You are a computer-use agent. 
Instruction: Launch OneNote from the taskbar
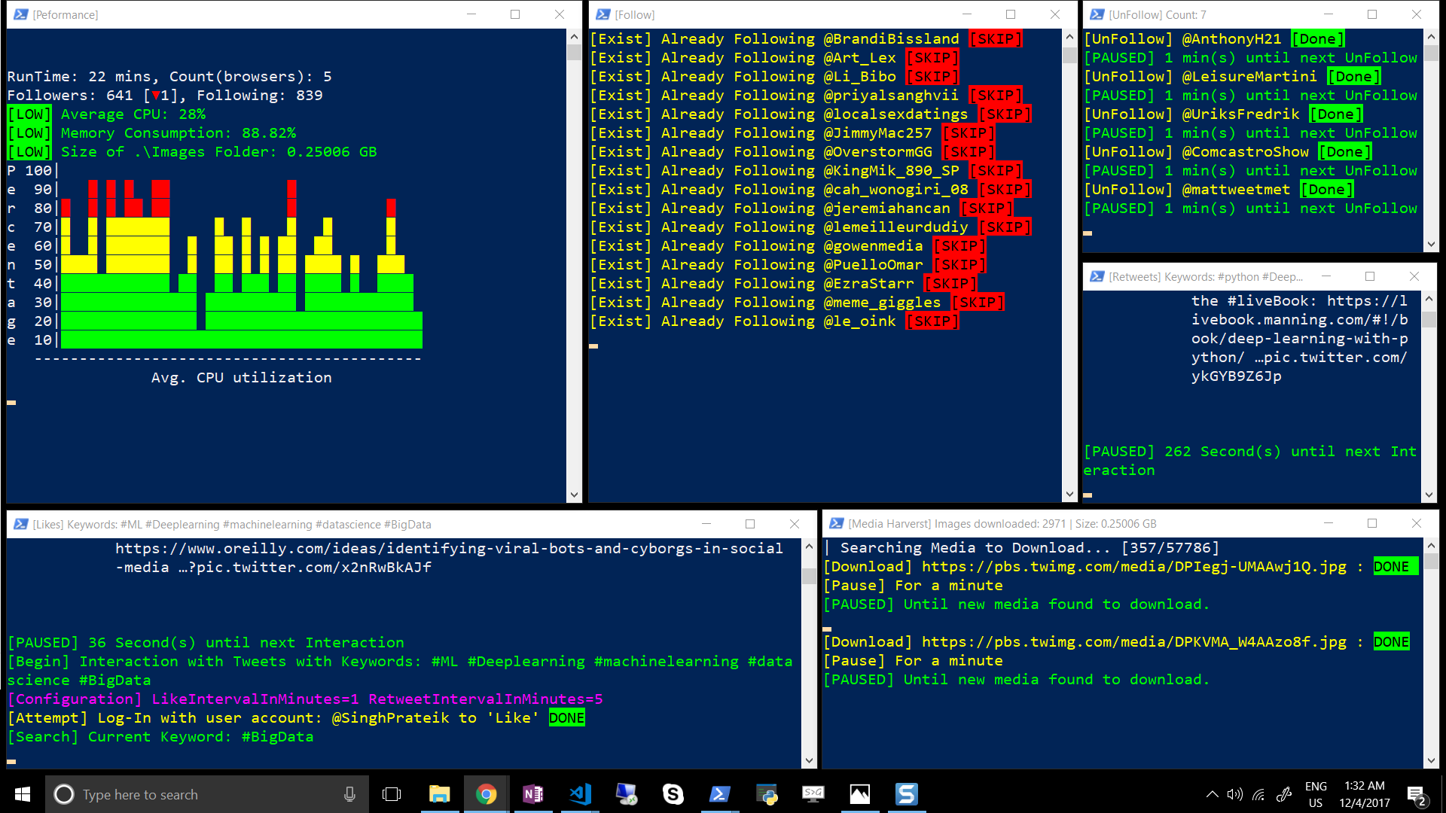coord(533,794)
